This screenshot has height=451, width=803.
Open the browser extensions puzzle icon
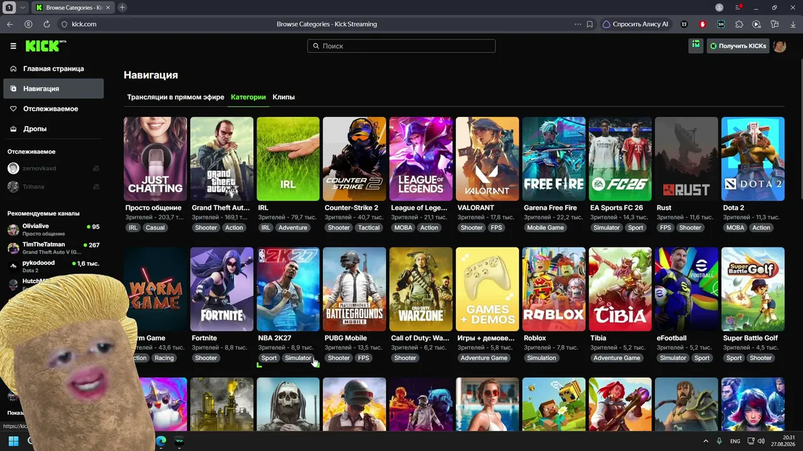click(x=739, y=24)
